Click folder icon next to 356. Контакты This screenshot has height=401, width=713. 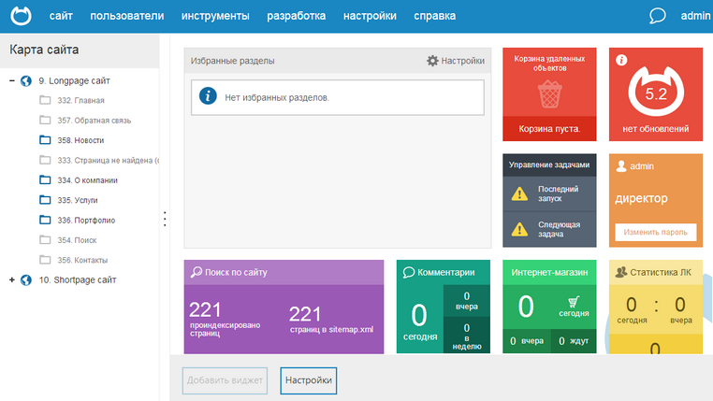[45, 260]
